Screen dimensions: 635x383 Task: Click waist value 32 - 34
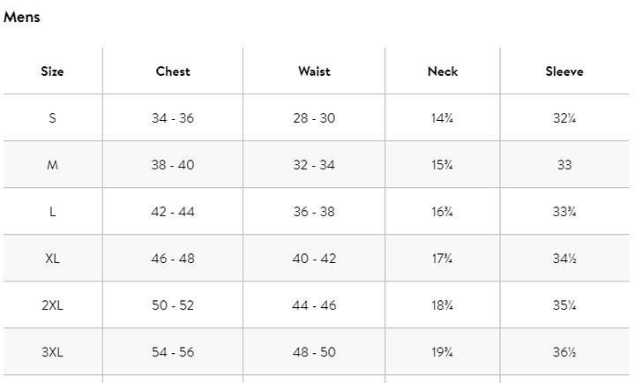(x=314, y=165)
